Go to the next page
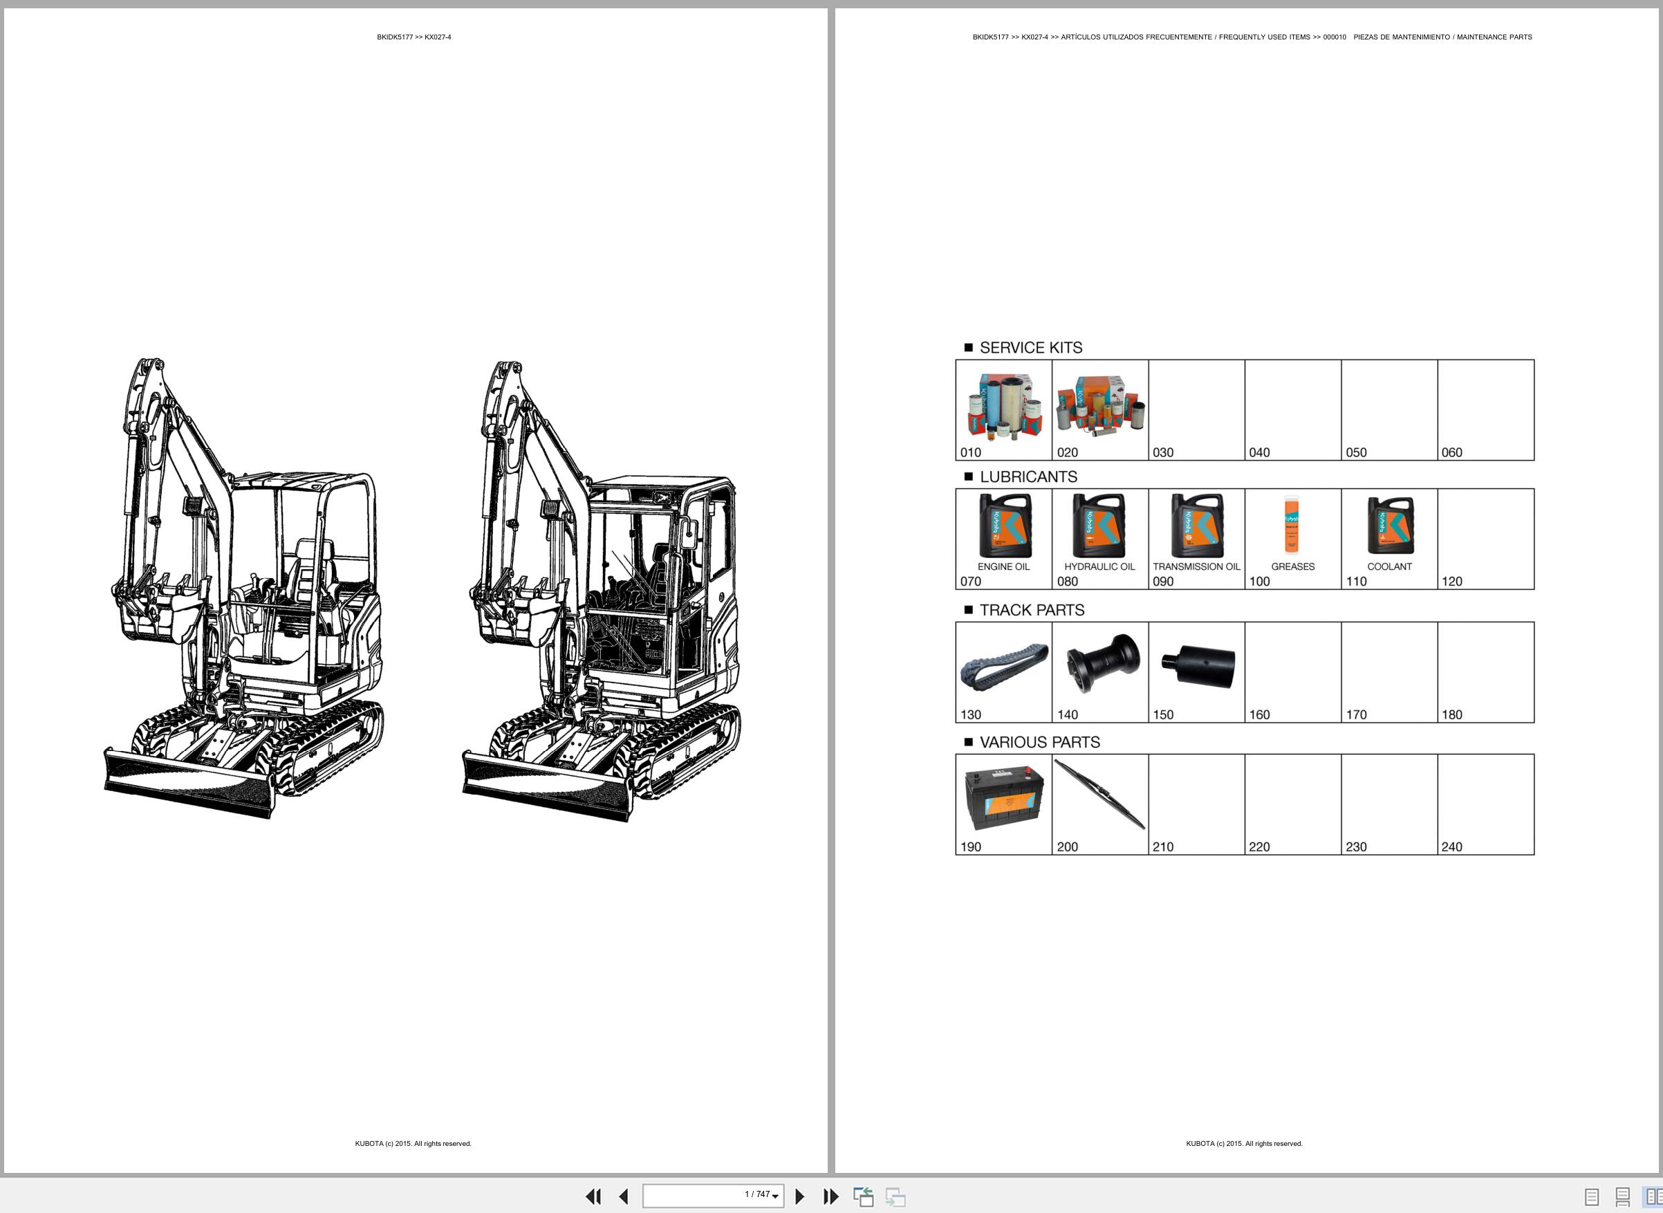1663x1213 pixels. pyautogui.click(x=800, y=1196)
